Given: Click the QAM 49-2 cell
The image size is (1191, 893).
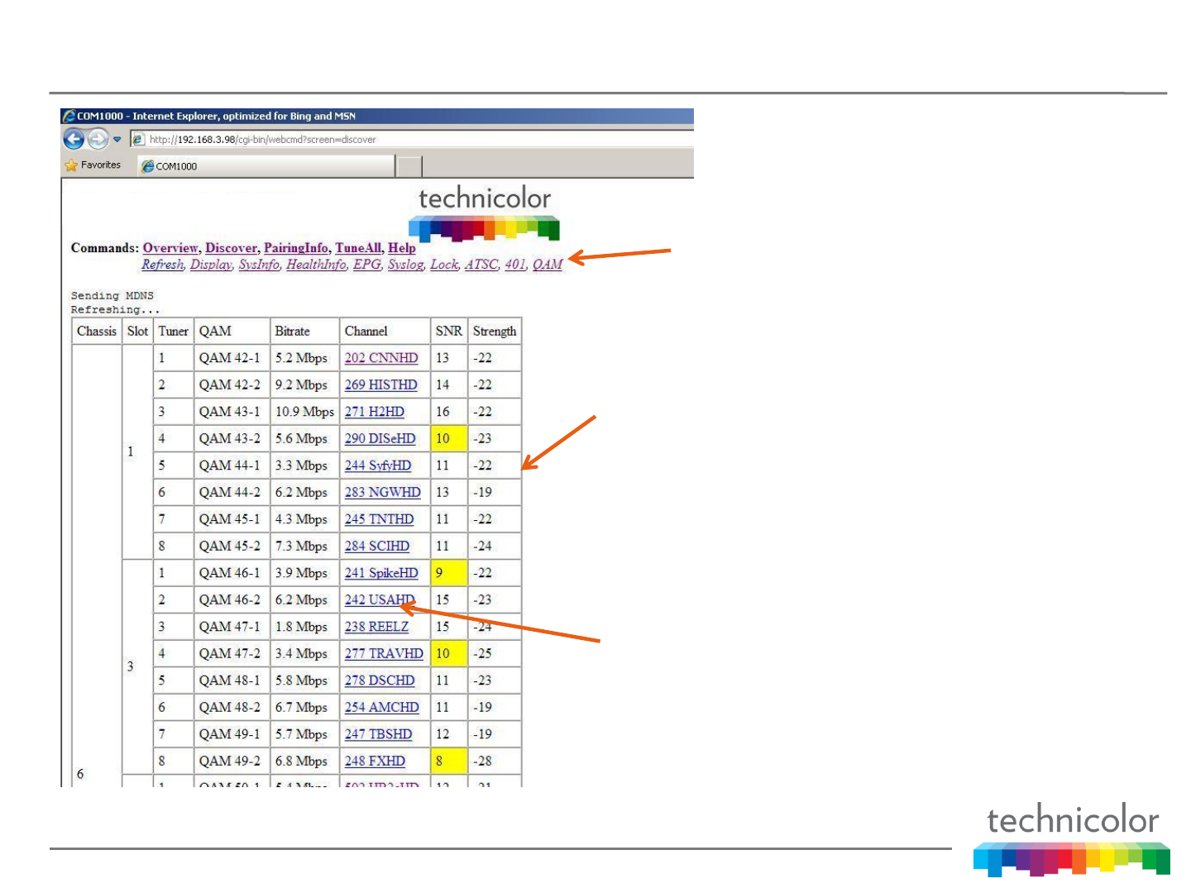Looking at the screenshot, I should (232, 761).
